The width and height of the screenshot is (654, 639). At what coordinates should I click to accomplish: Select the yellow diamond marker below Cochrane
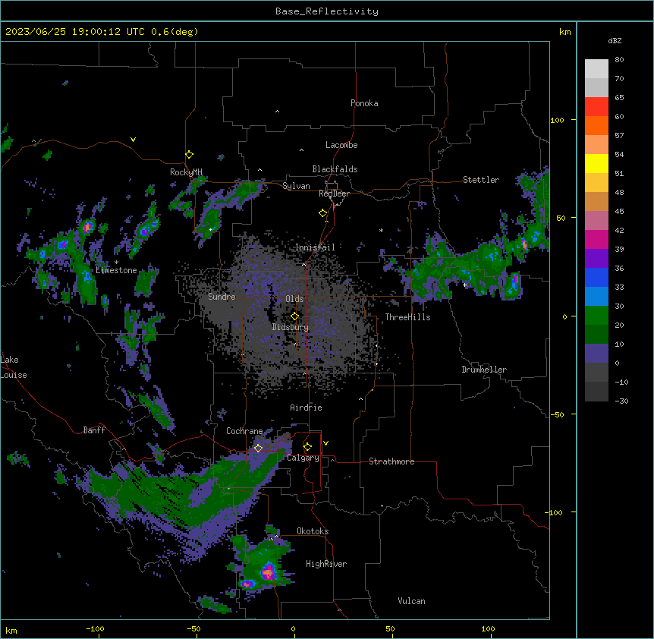pos(258,449)
